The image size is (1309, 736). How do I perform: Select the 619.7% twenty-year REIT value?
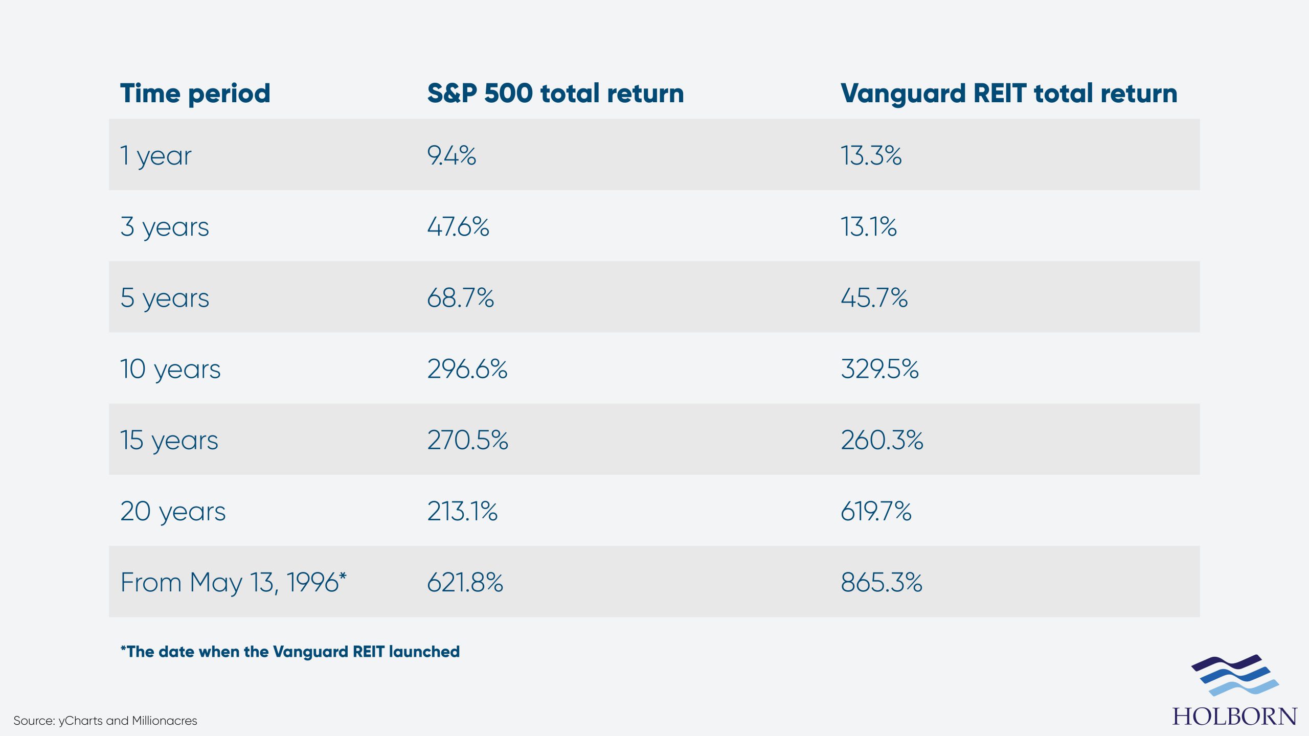point(876,511)
